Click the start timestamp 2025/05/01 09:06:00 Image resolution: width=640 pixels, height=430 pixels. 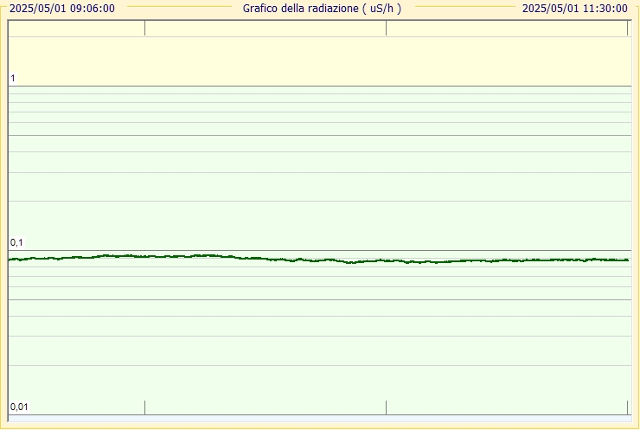tap(62, 8)
